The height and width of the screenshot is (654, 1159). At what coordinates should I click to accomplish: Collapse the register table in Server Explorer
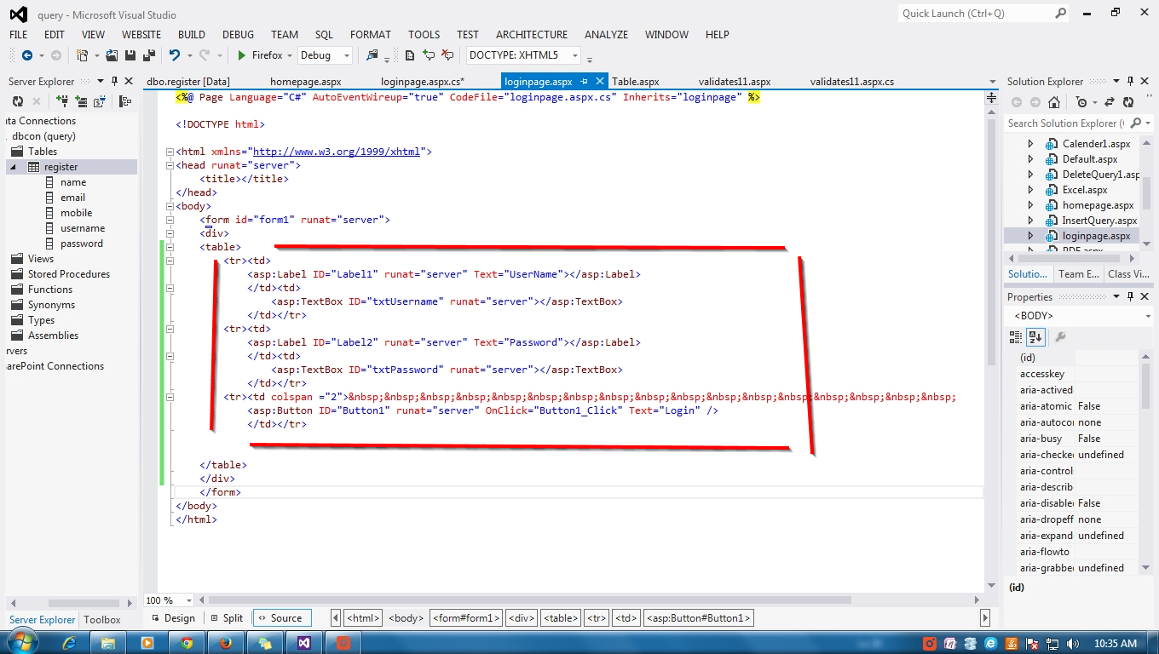11,166
